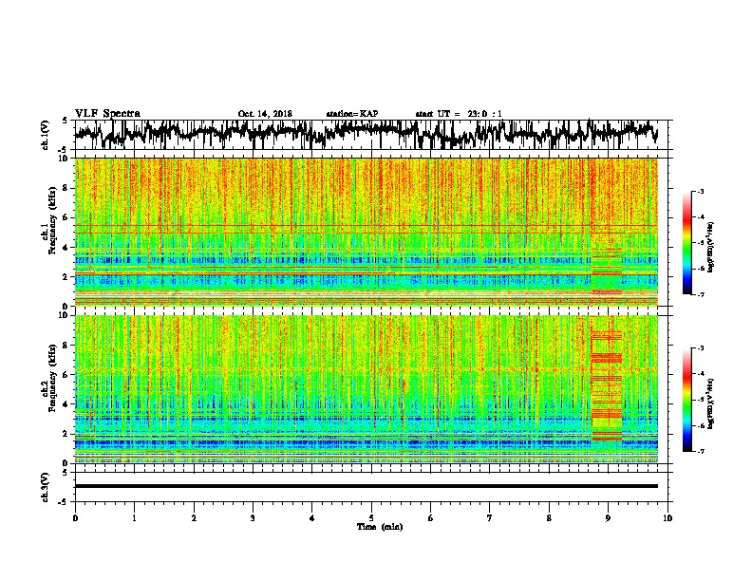This screenshot has width=752, height=581.
Task: Click the ch.2 color bar log(PSD) label
Action: (711, 403)
